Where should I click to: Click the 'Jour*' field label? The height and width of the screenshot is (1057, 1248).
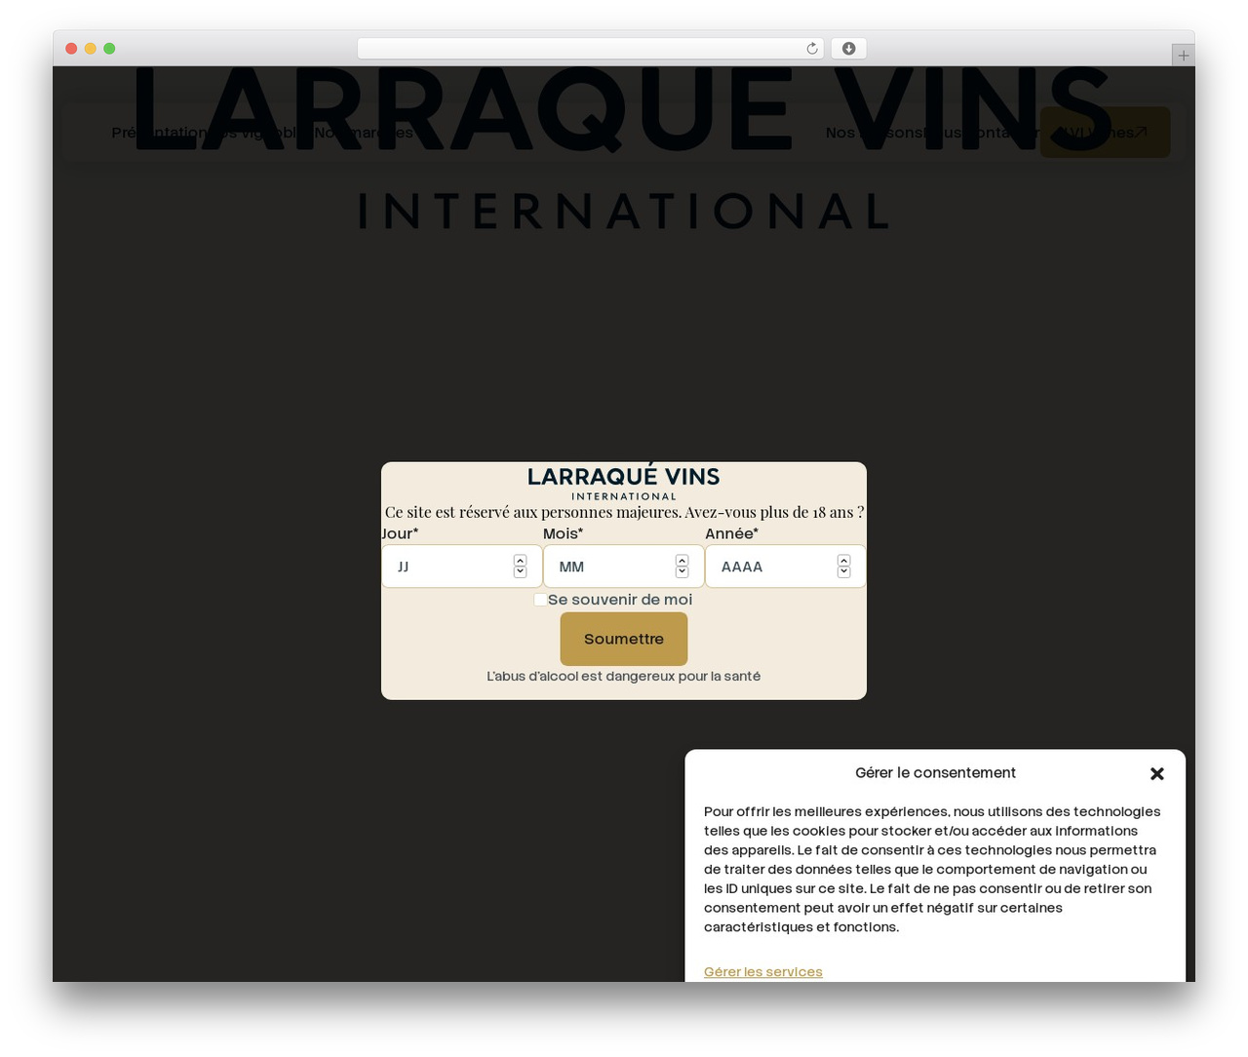tap(400, 533)
